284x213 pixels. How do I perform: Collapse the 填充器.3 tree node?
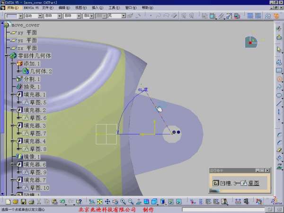(x=12, y=125)
